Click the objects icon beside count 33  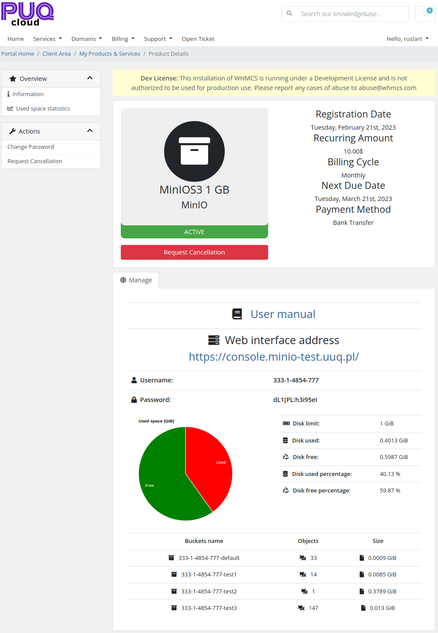point(303,558)
